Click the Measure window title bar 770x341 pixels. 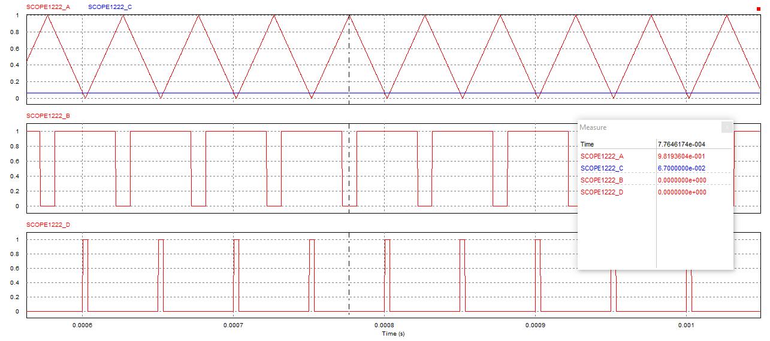tap(655, 127)
